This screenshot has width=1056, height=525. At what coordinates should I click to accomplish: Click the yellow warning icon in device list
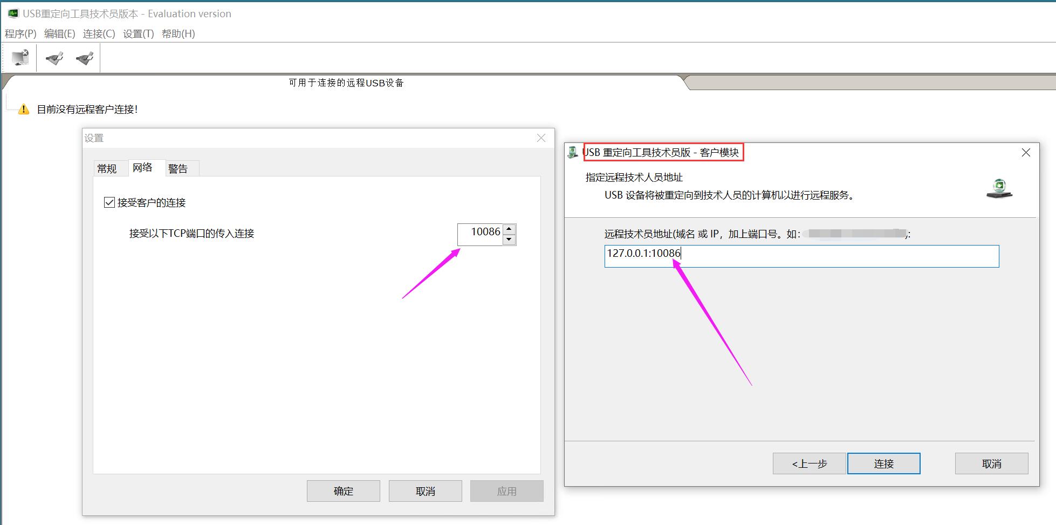point(24,110)
